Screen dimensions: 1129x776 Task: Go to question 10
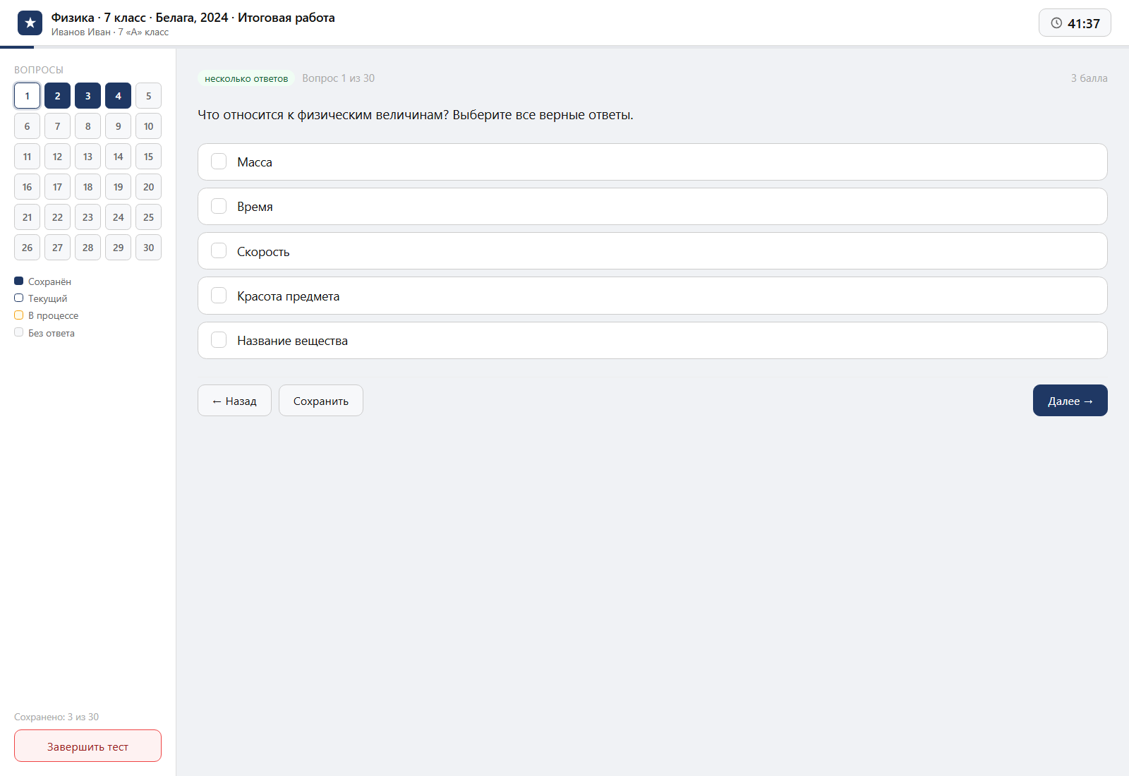148,126
